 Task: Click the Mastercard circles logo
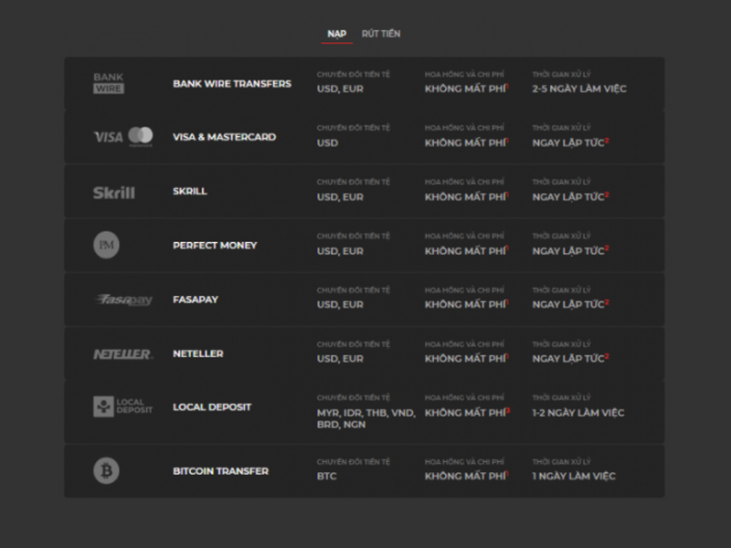[141, 136]
